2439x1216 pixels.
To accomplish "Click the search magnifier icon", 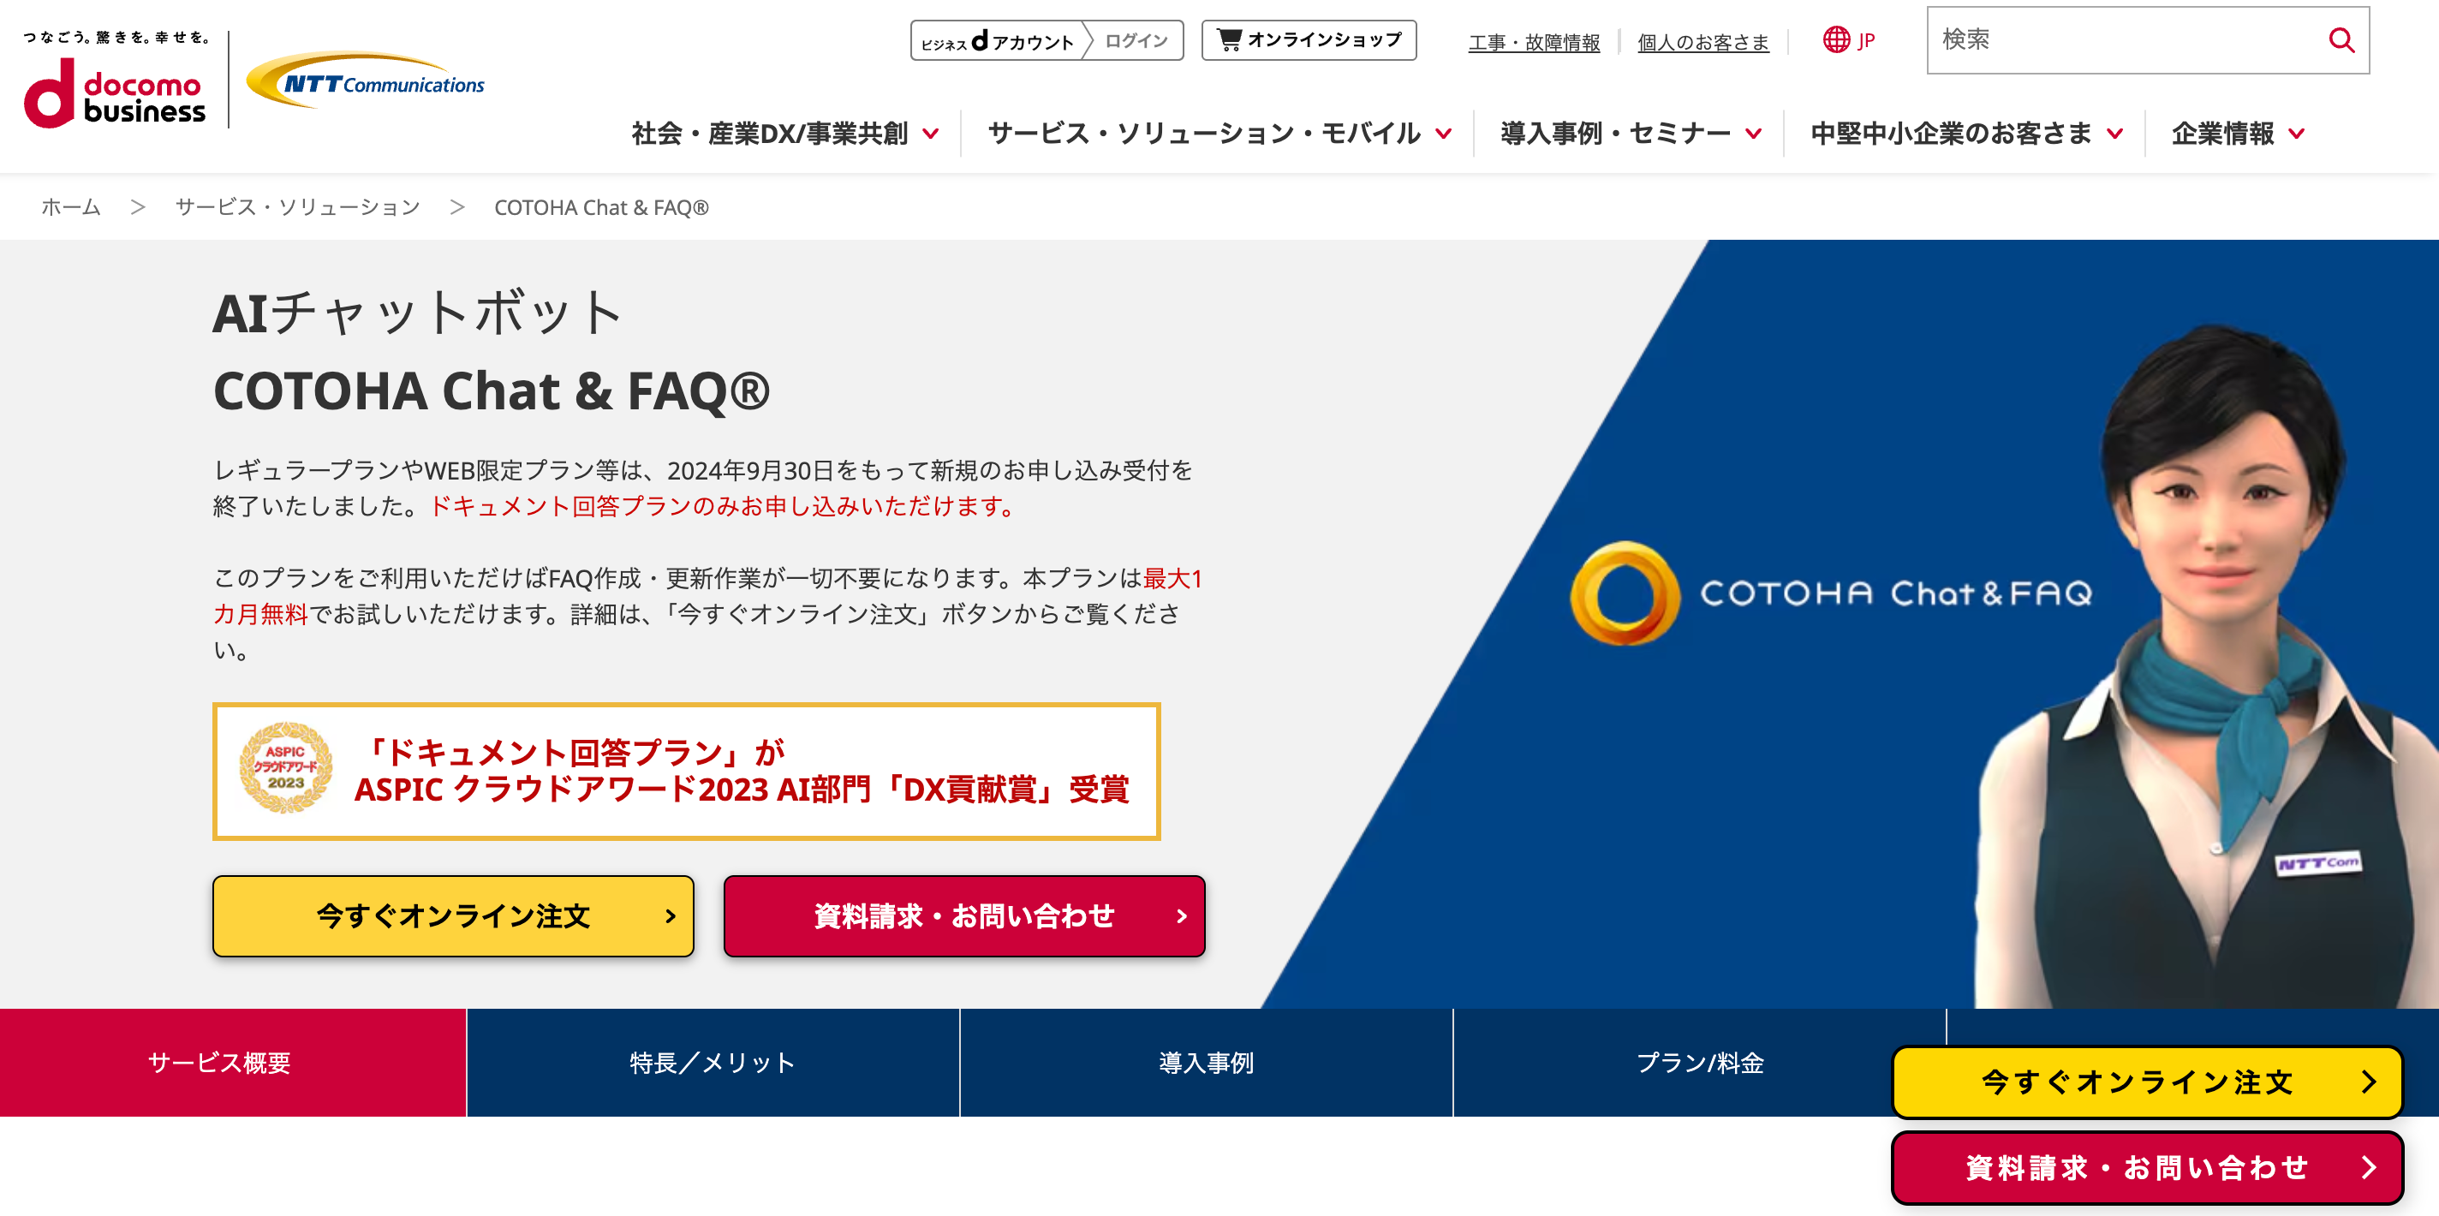I will pyautogui.click(x=2341, y=39).
